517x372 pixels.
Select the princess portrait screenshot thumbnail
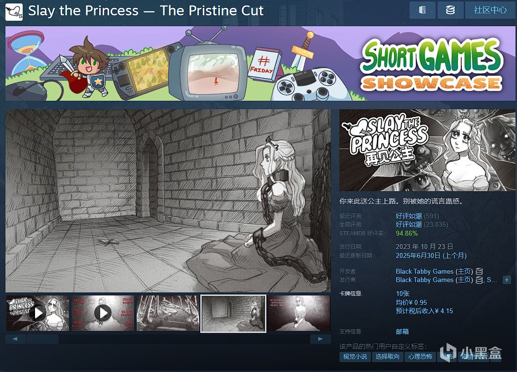(x=299, y=313)
